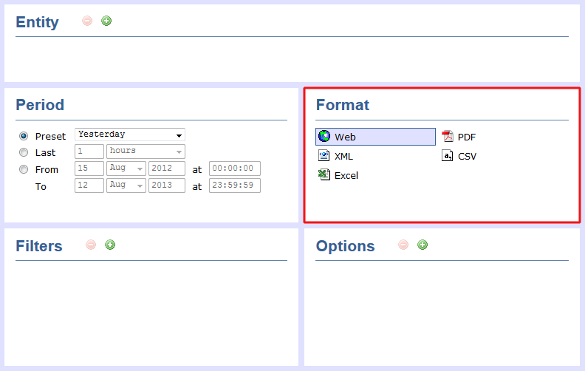Add an option using the green plus icon
The width and height of the screenshot is (585, 371).
point(422,245)
